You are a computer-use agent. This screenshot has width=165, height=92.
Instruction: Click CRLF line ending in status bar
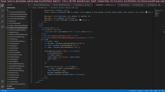pos(151,91)
